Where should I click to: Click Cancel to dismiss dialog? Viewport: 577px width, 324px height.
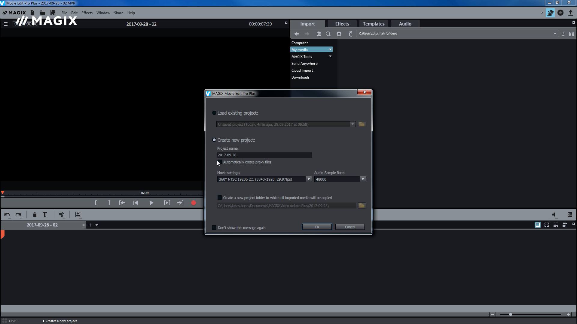point(350,226)
